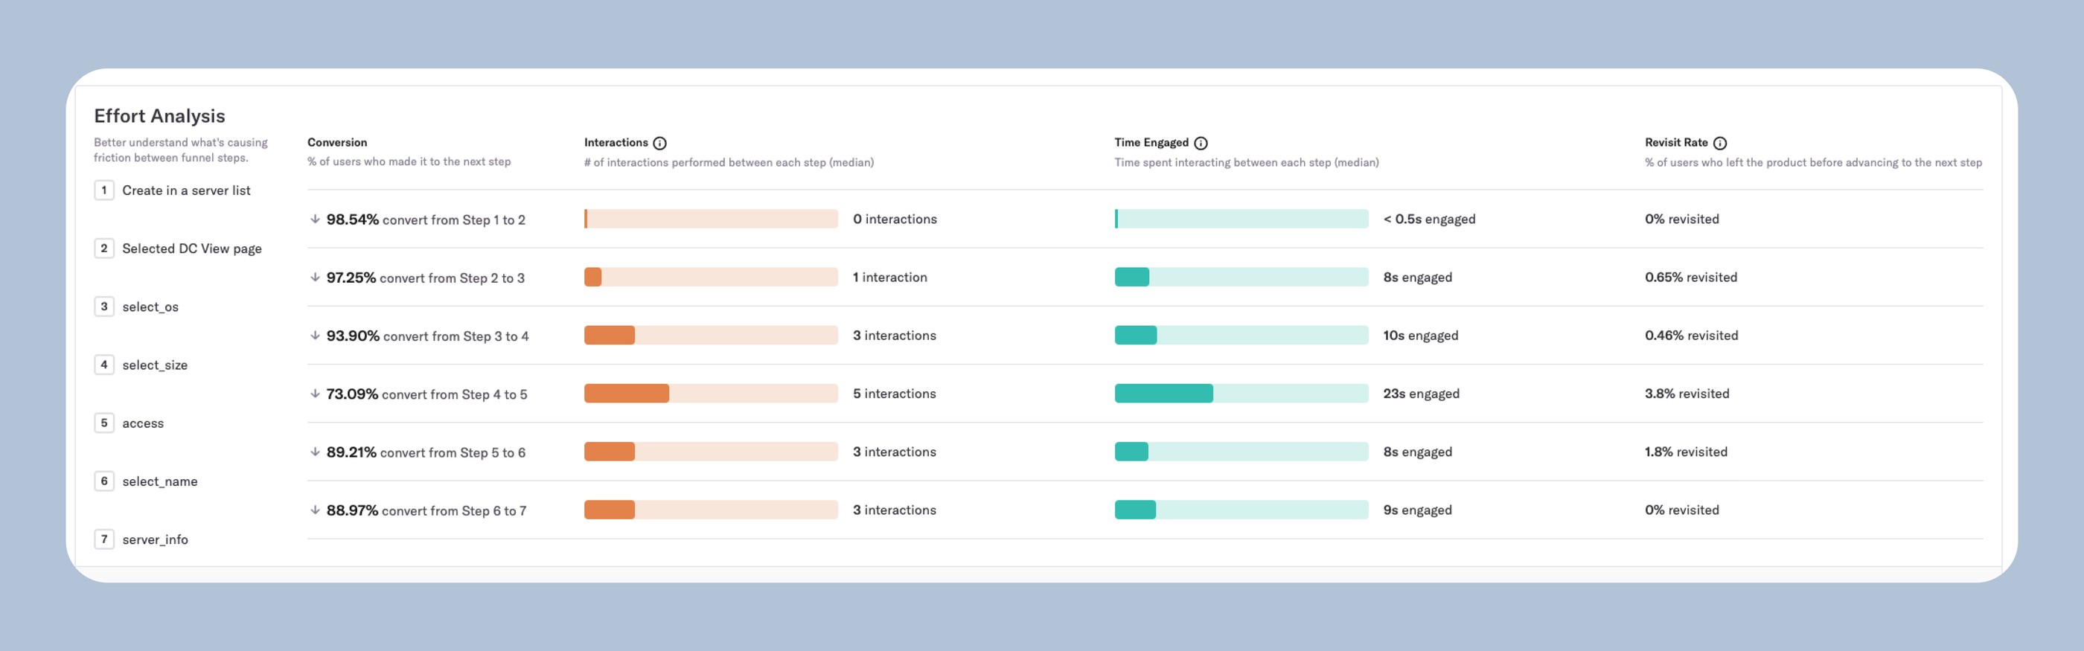Click the '1.8% revisited' value
Viewport: 2084px width, 651px height.
[x=1686, y=452]
